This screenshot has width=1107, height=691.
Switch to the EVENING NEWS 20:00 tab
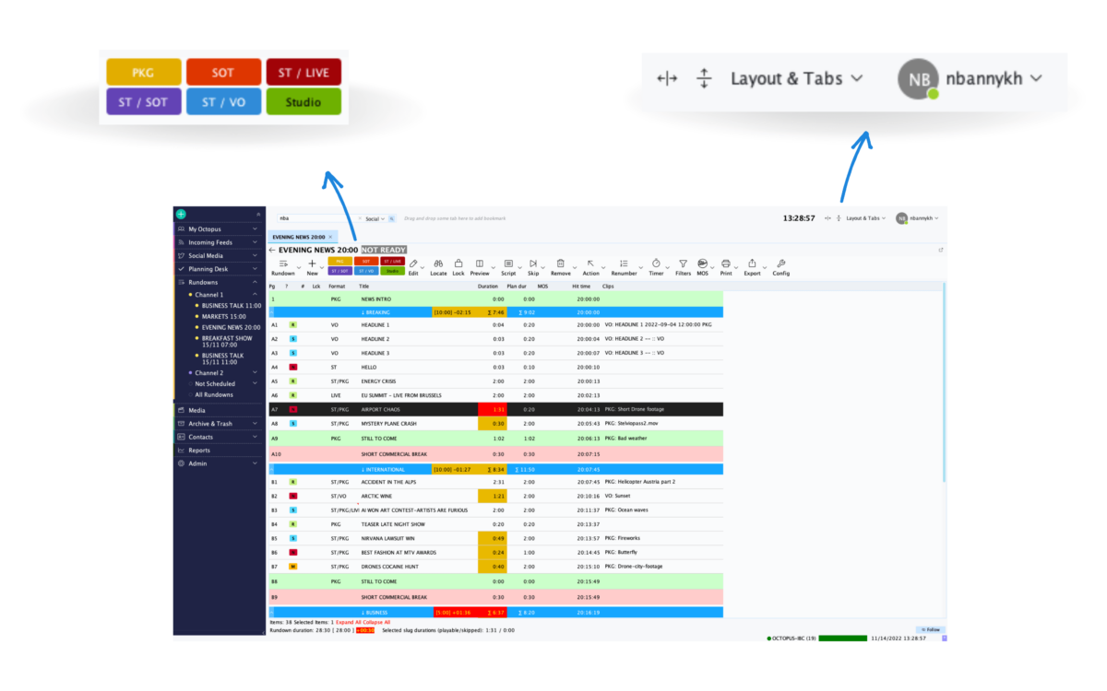click(297, 236)
